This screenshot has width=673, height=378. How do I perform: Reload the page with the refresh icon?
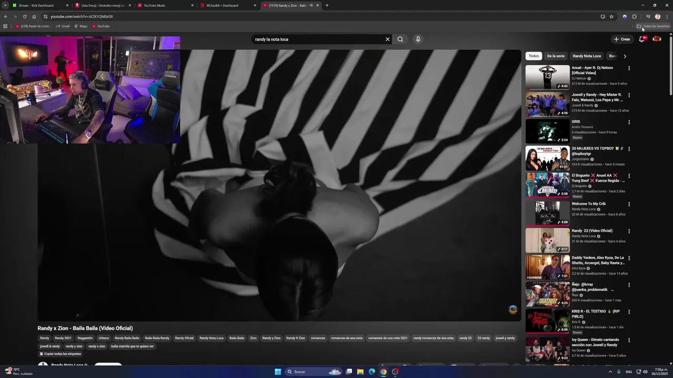[x=24, y=16]
